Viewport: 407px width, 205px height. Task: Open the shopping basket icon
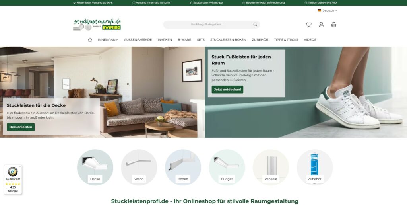(334, 25)
